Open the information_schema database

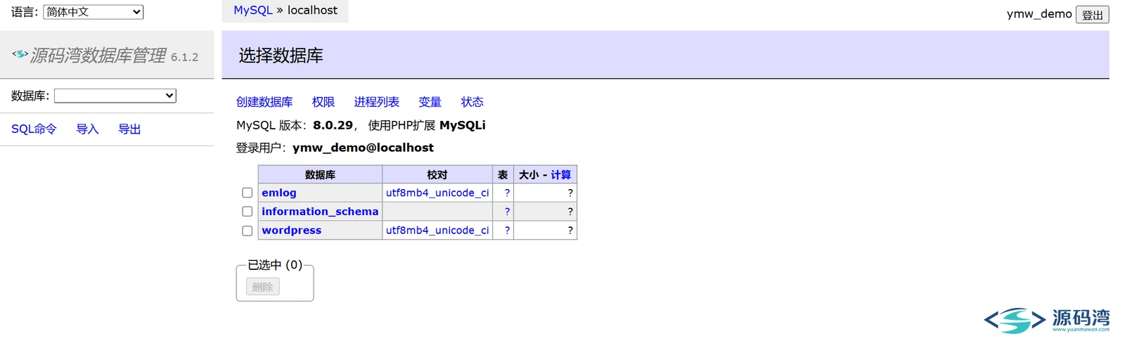[320, 212]
